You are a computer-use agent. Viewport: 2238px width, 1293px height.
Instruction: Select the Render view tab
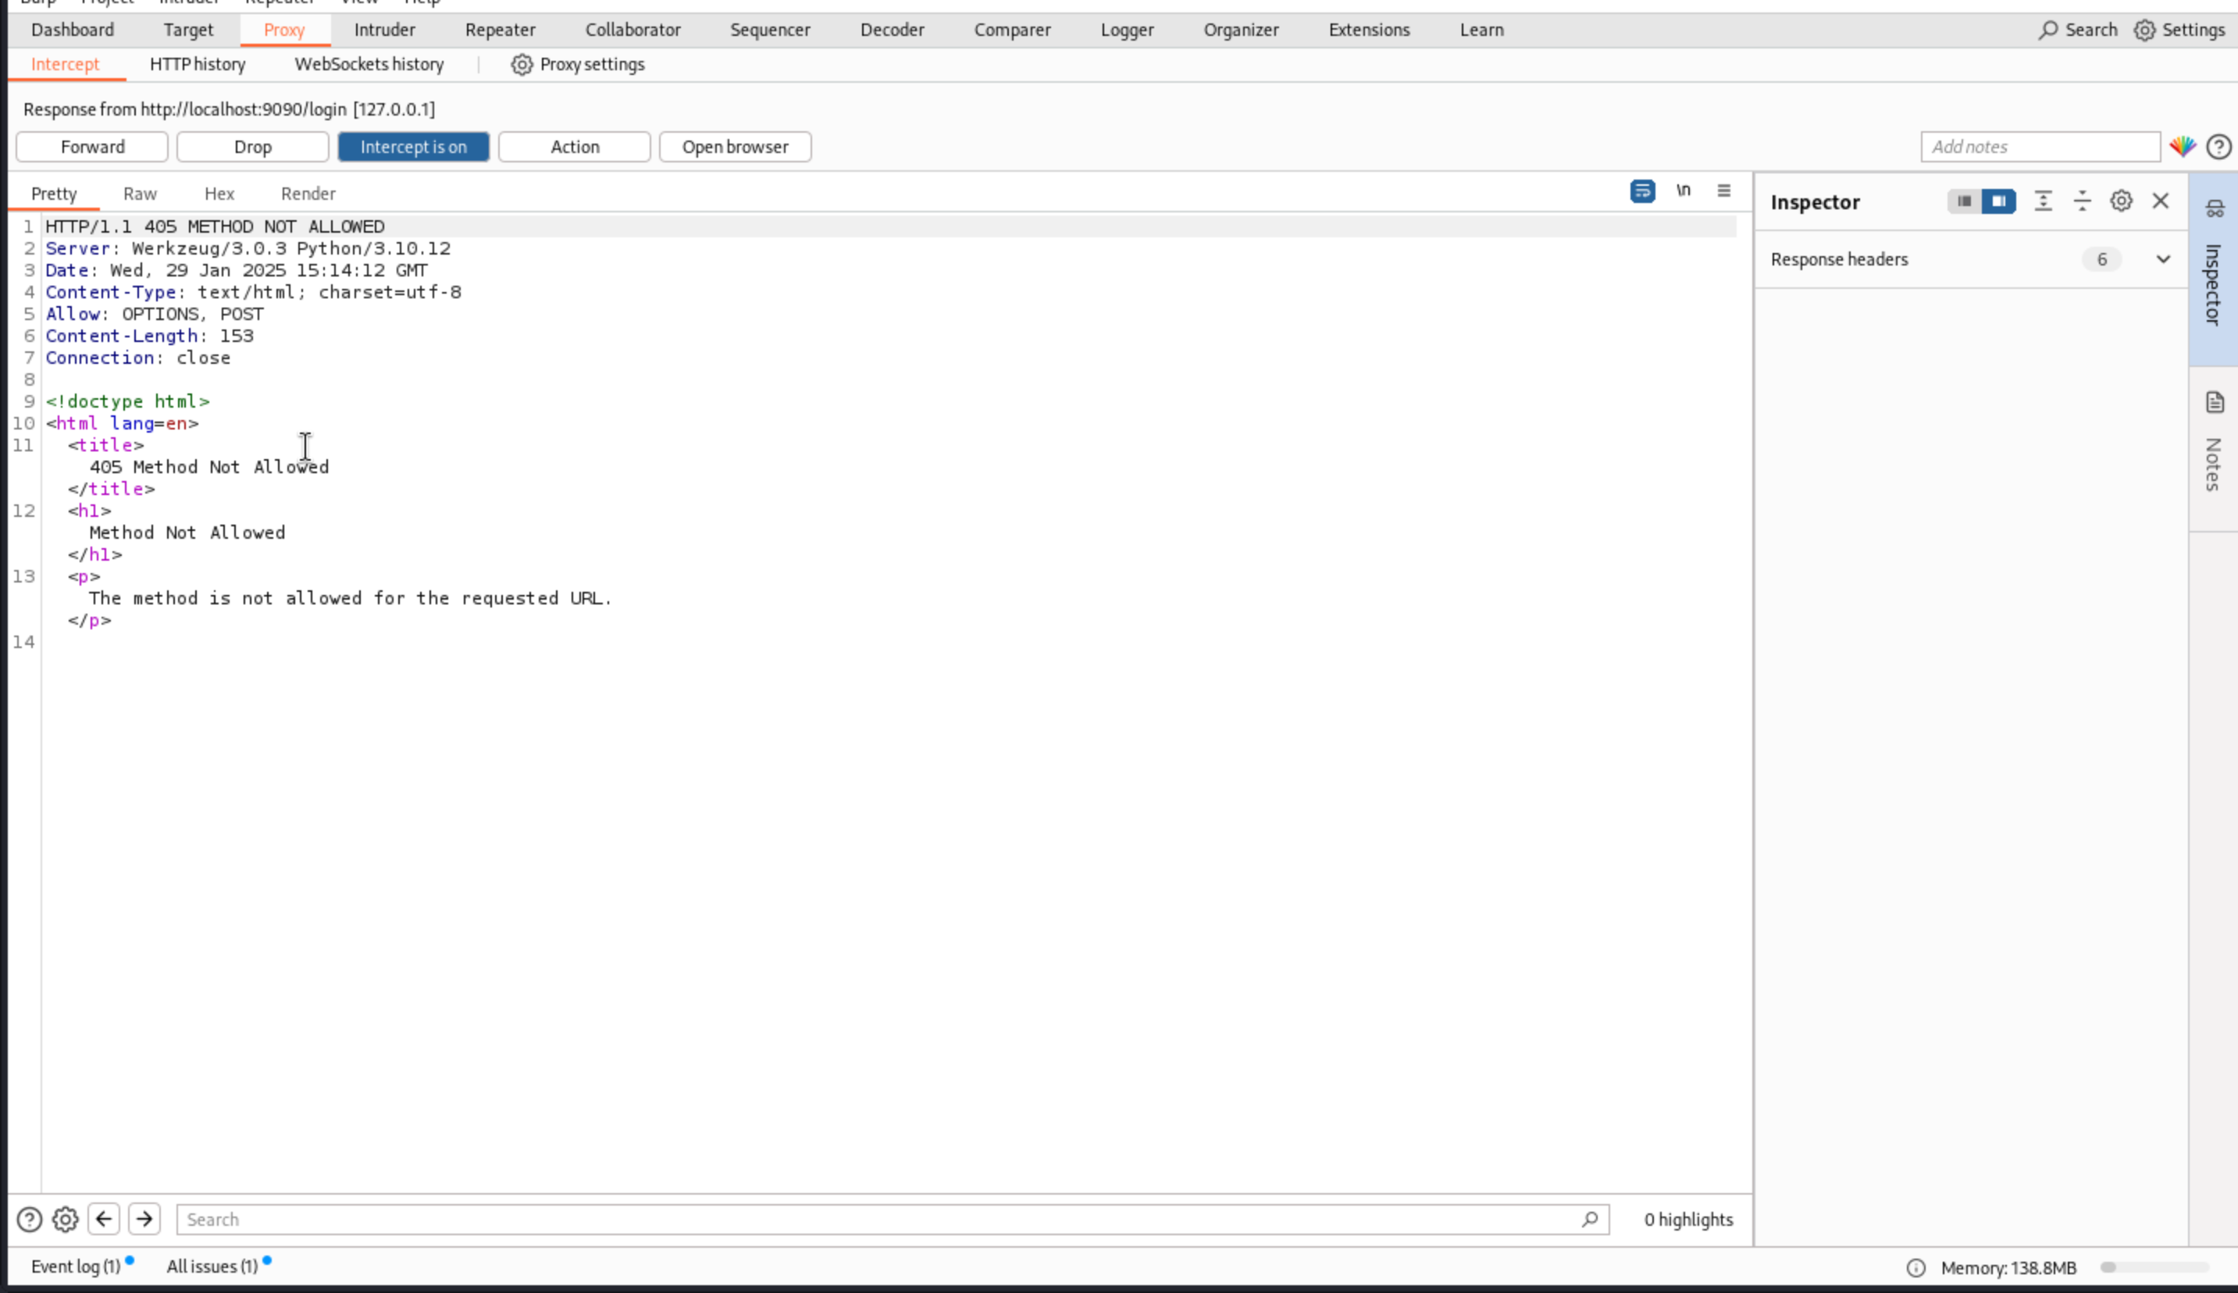pos(308,194)
